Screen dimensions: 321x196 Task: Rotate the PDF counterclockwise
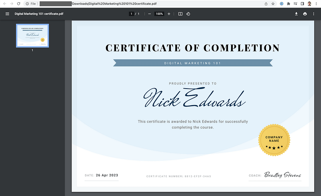(x=188, y=14)
